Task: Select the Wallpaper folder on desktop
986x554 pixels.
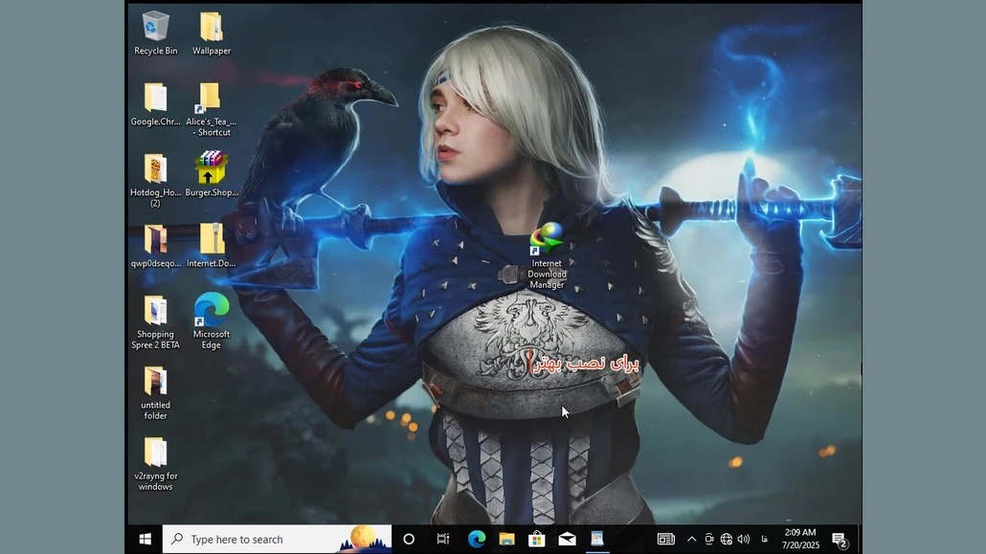Action: click(x=212, y=33)
